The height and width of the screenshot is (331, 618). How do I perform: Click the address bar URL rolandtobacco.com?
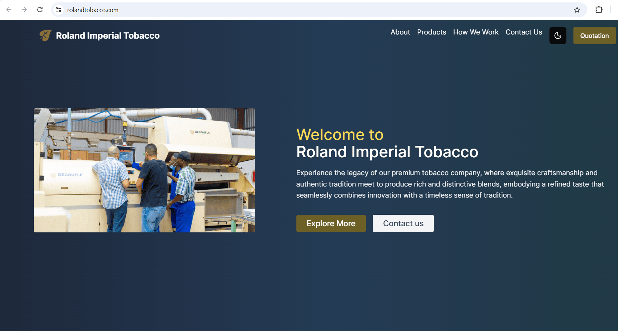point(93,10)
